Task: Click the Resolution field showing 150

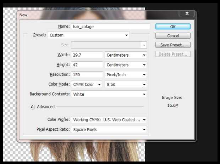Action: (x=87, y=74)
